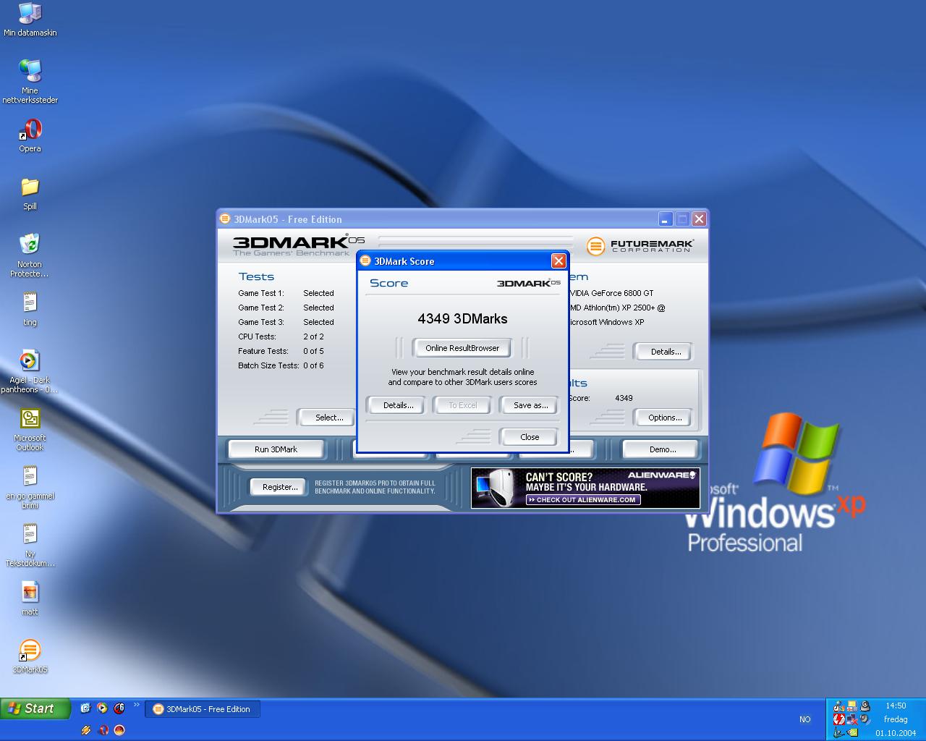Expand the quick launch overflow chevron
This screenshot has width=926, height=741.
[x=136, y=705]
